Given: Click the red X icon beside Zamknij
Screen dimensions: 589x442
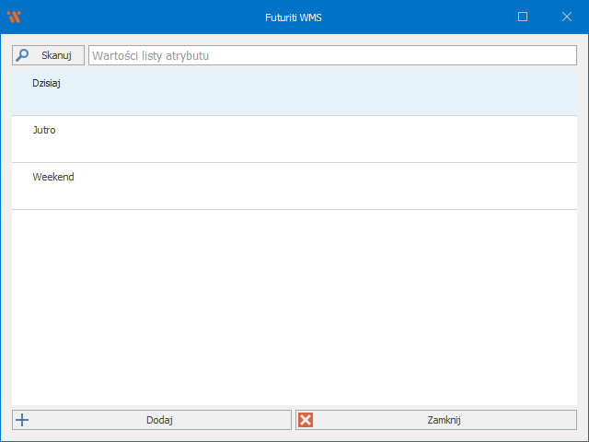Looking at the screenshot, I should 306,420.
